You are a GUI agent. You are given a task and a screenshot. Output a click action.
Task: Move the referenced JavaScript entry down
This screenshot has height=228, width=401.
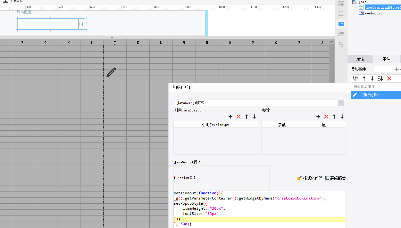[255, 117]
